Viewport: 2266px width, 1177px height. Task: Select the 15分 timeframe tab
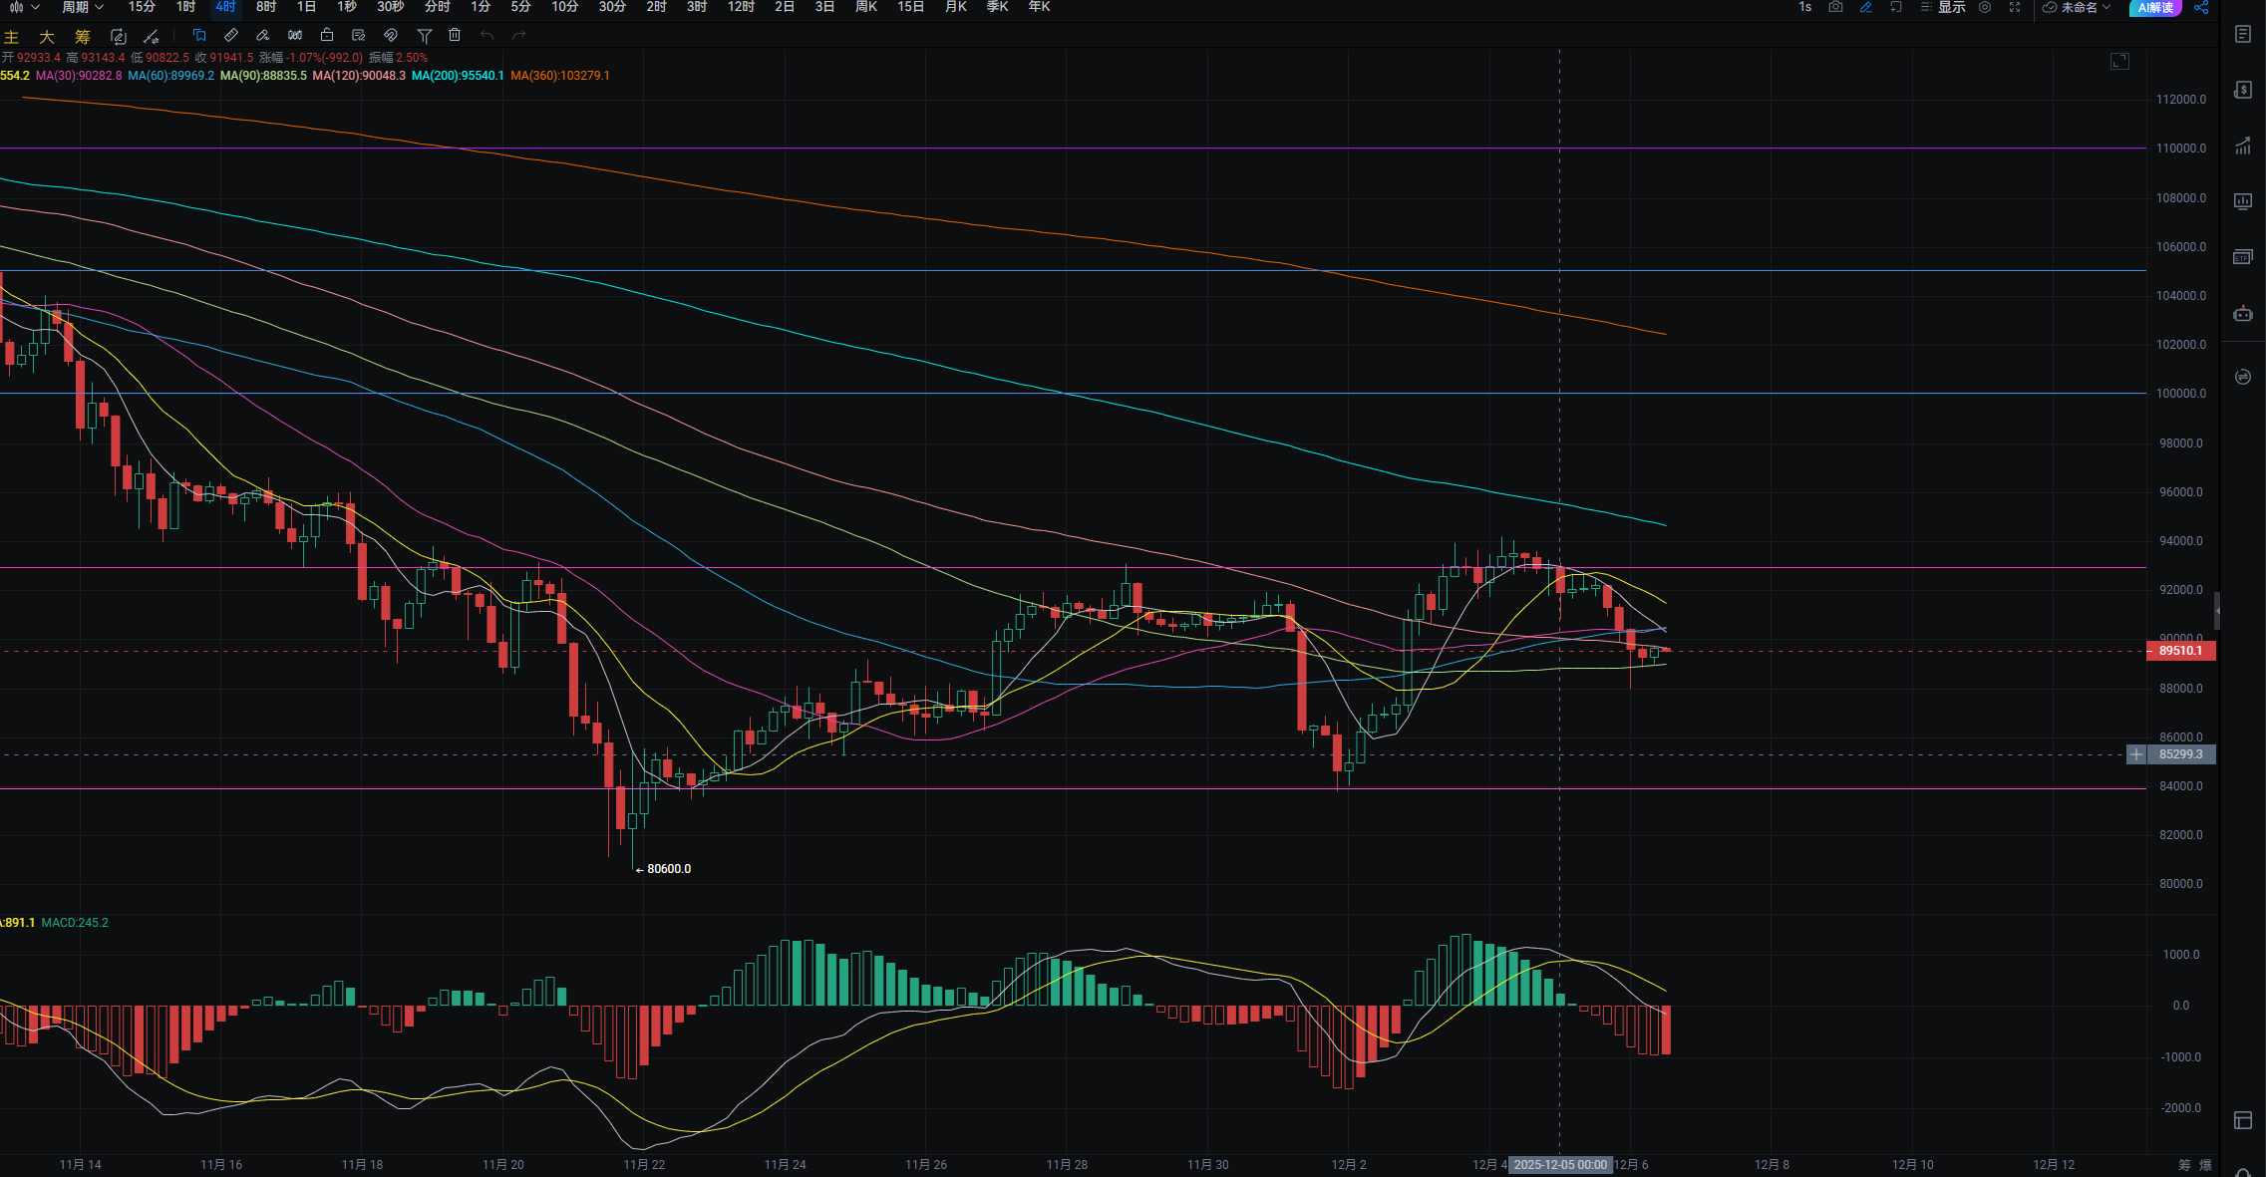[x=142, y=7]
